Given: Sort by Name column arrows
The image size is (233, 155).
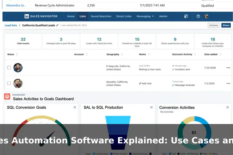Looking at the screenshot, I should [x=17, y=54].
